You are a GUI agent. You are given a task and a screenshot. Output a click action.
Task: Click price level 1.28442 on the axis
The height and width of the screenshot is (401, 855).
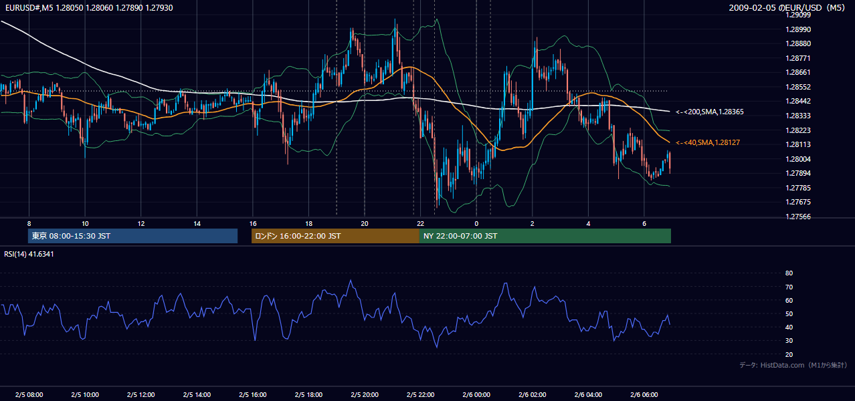(x=797, y=102)
